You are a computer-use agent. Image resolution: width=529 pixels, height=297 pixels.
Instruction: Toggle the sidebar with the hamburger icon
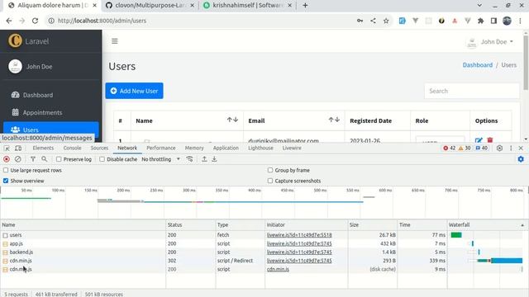point(115,41)
